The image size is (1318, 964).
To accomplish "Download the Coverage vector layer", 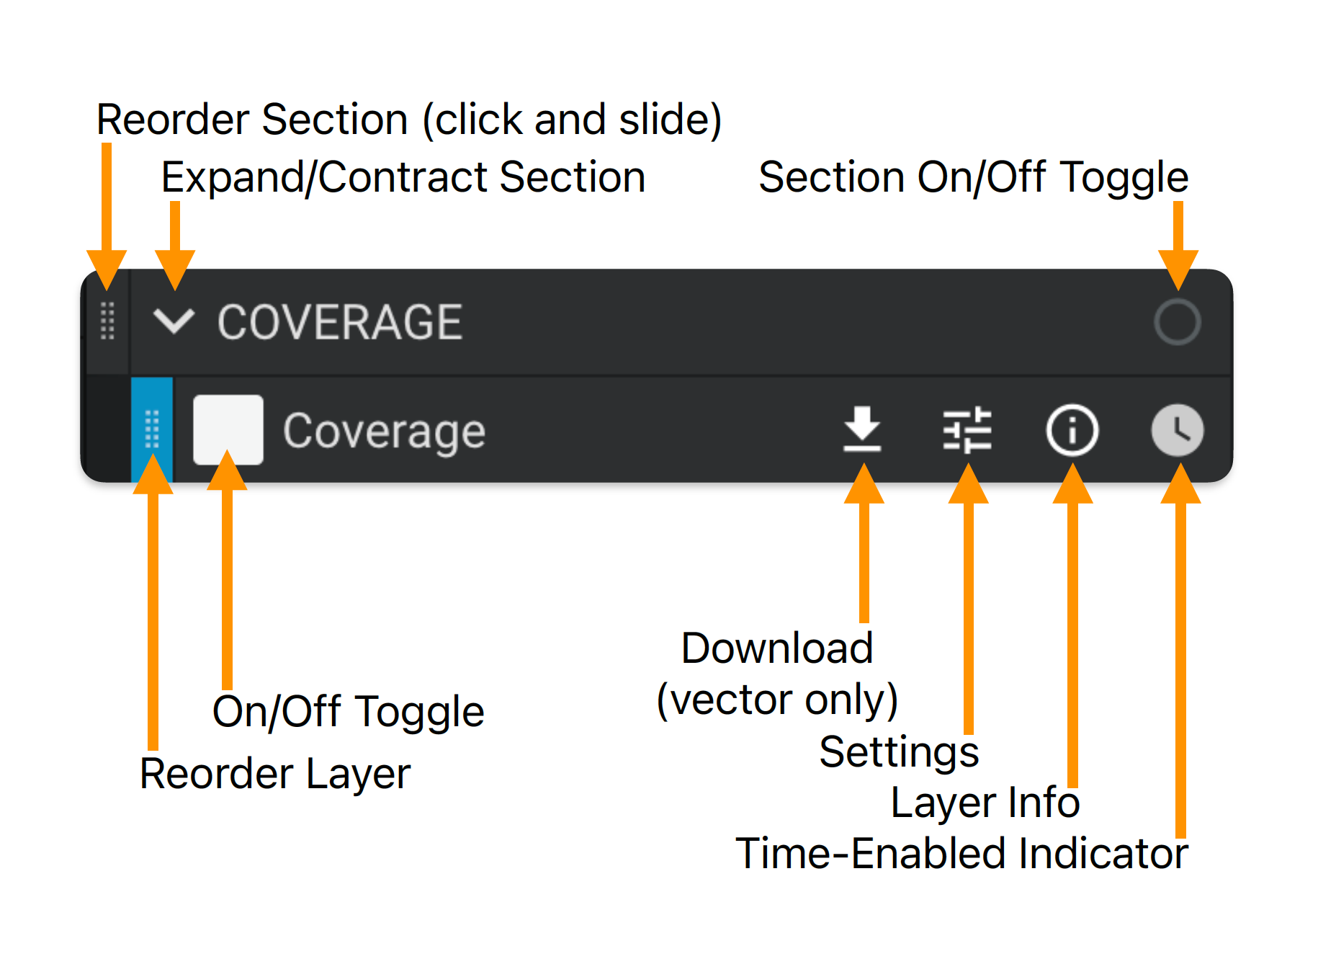I will click(x=862, y=429).
